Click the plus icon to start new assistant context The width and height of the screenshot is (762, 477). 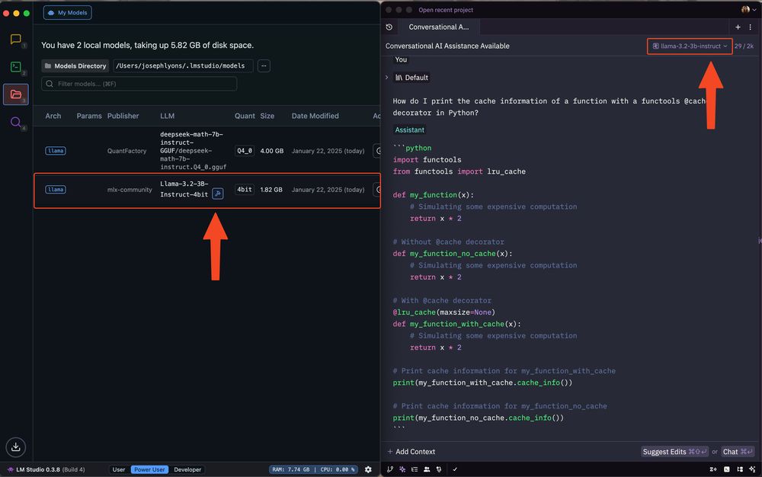pos(738,27)
